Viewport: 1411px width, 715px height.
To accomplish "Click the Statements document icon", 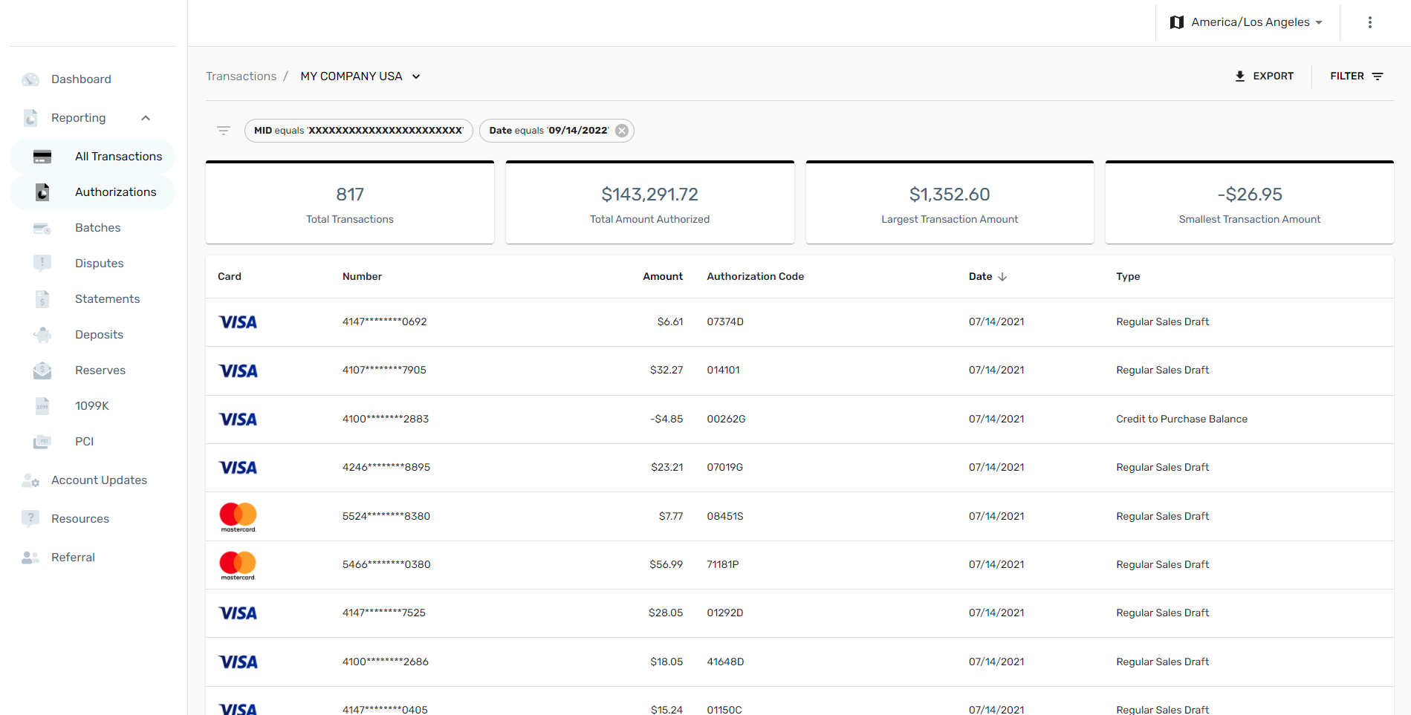I will click(x=42, y=299).
